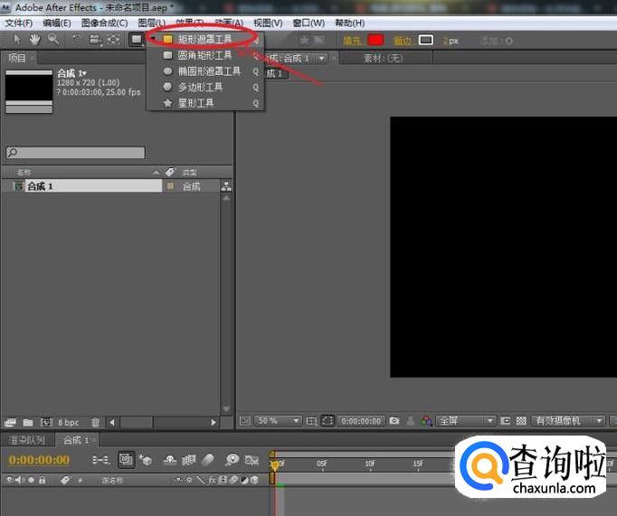The width and height of the screenshot is (617, 516).
Task: Open the 窗口(W) menu
Action: 308,23
